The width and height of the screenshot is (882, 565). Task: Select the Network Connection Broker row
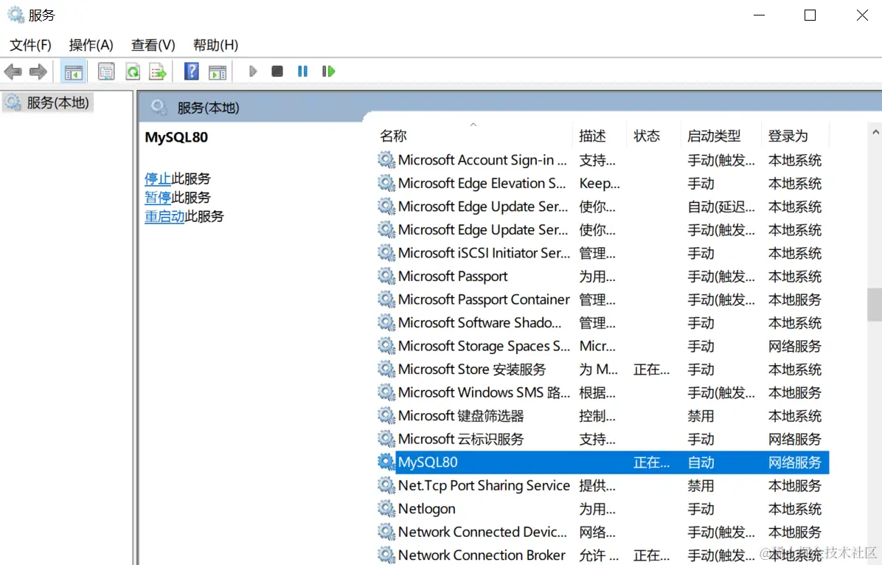[603, 555]
